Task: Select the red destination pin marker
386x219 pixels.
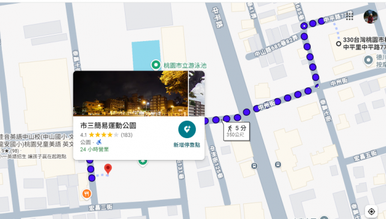Action: click(108, 169)
